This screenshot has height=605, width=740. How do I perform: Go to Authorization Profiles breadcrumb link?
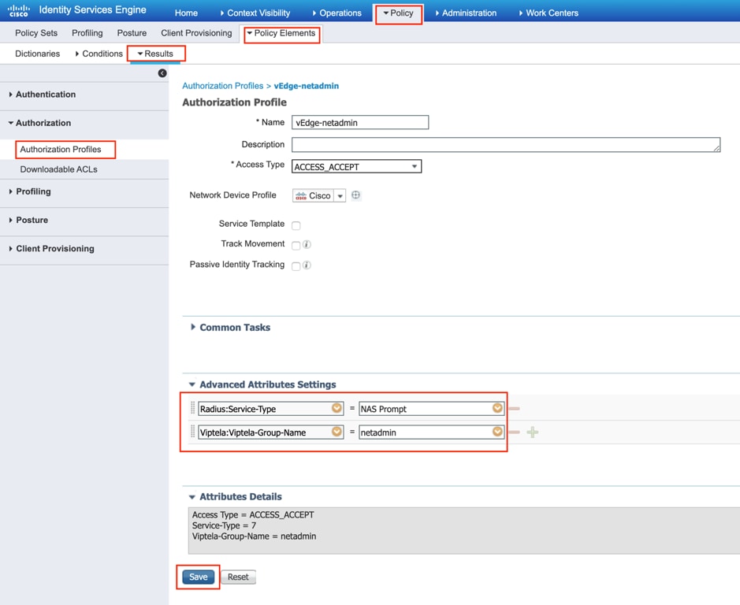click(223, 86)
